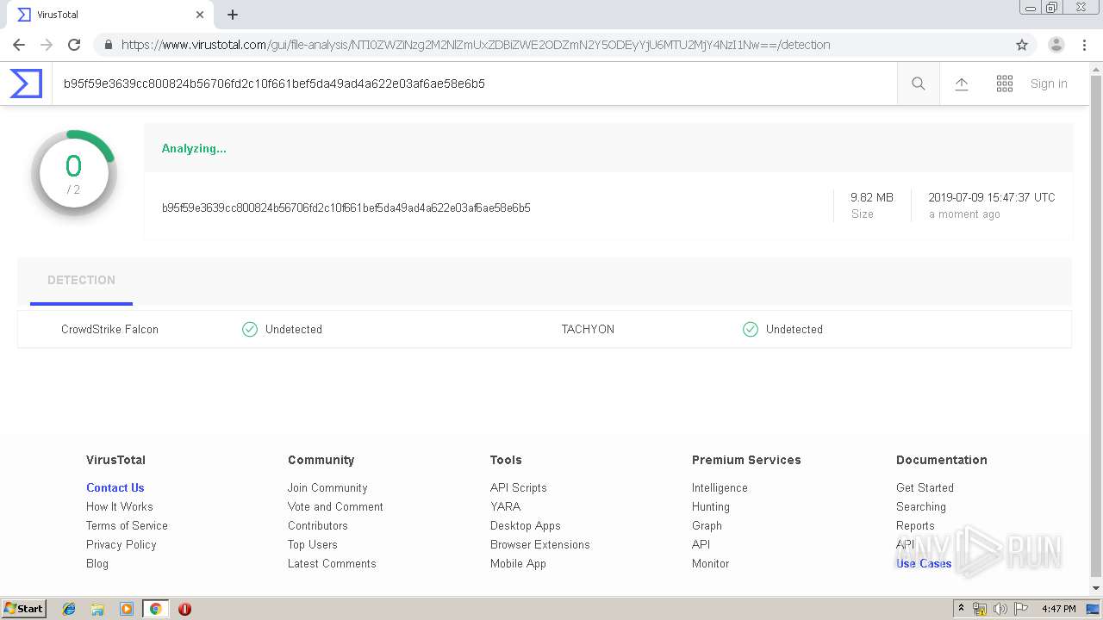Open the Blog footer link

pyautogui.click(x=97, y=563)
